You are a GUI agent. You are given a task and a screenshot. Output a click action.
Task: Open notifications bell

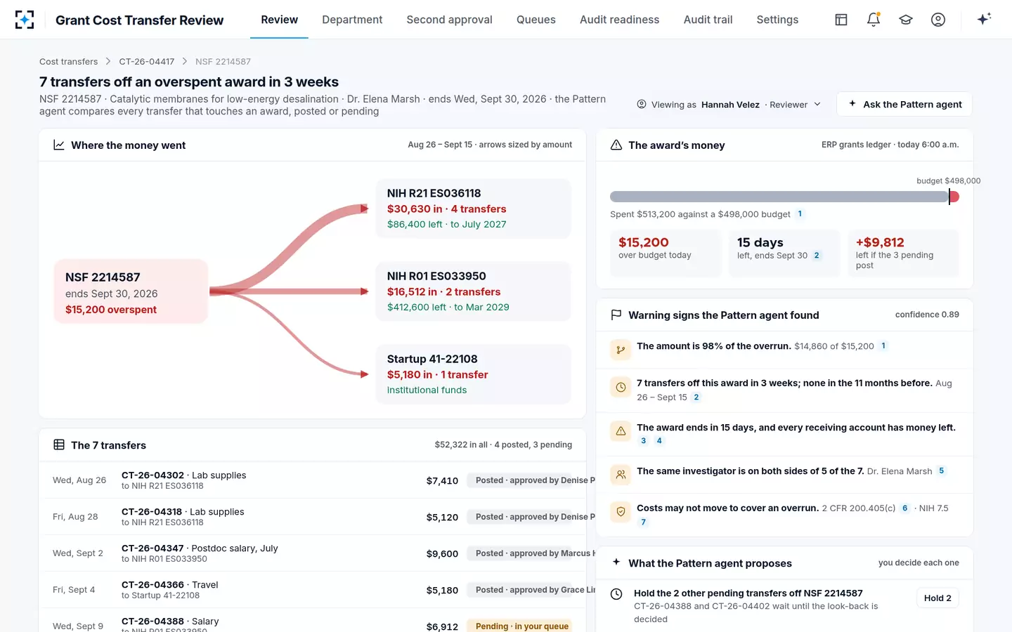(874, 20)
